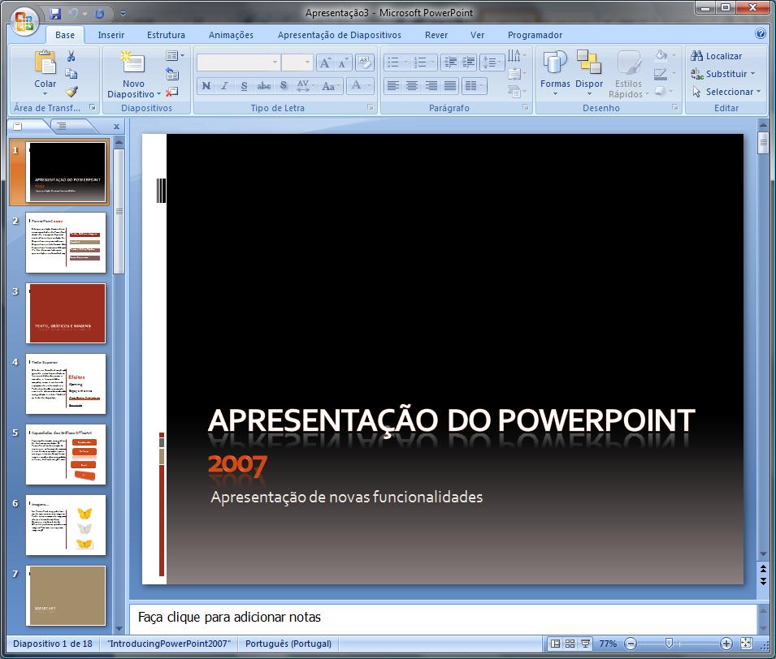Save the presentation from Quick Access
The image size is (776, 659).
tap(55, 13)
